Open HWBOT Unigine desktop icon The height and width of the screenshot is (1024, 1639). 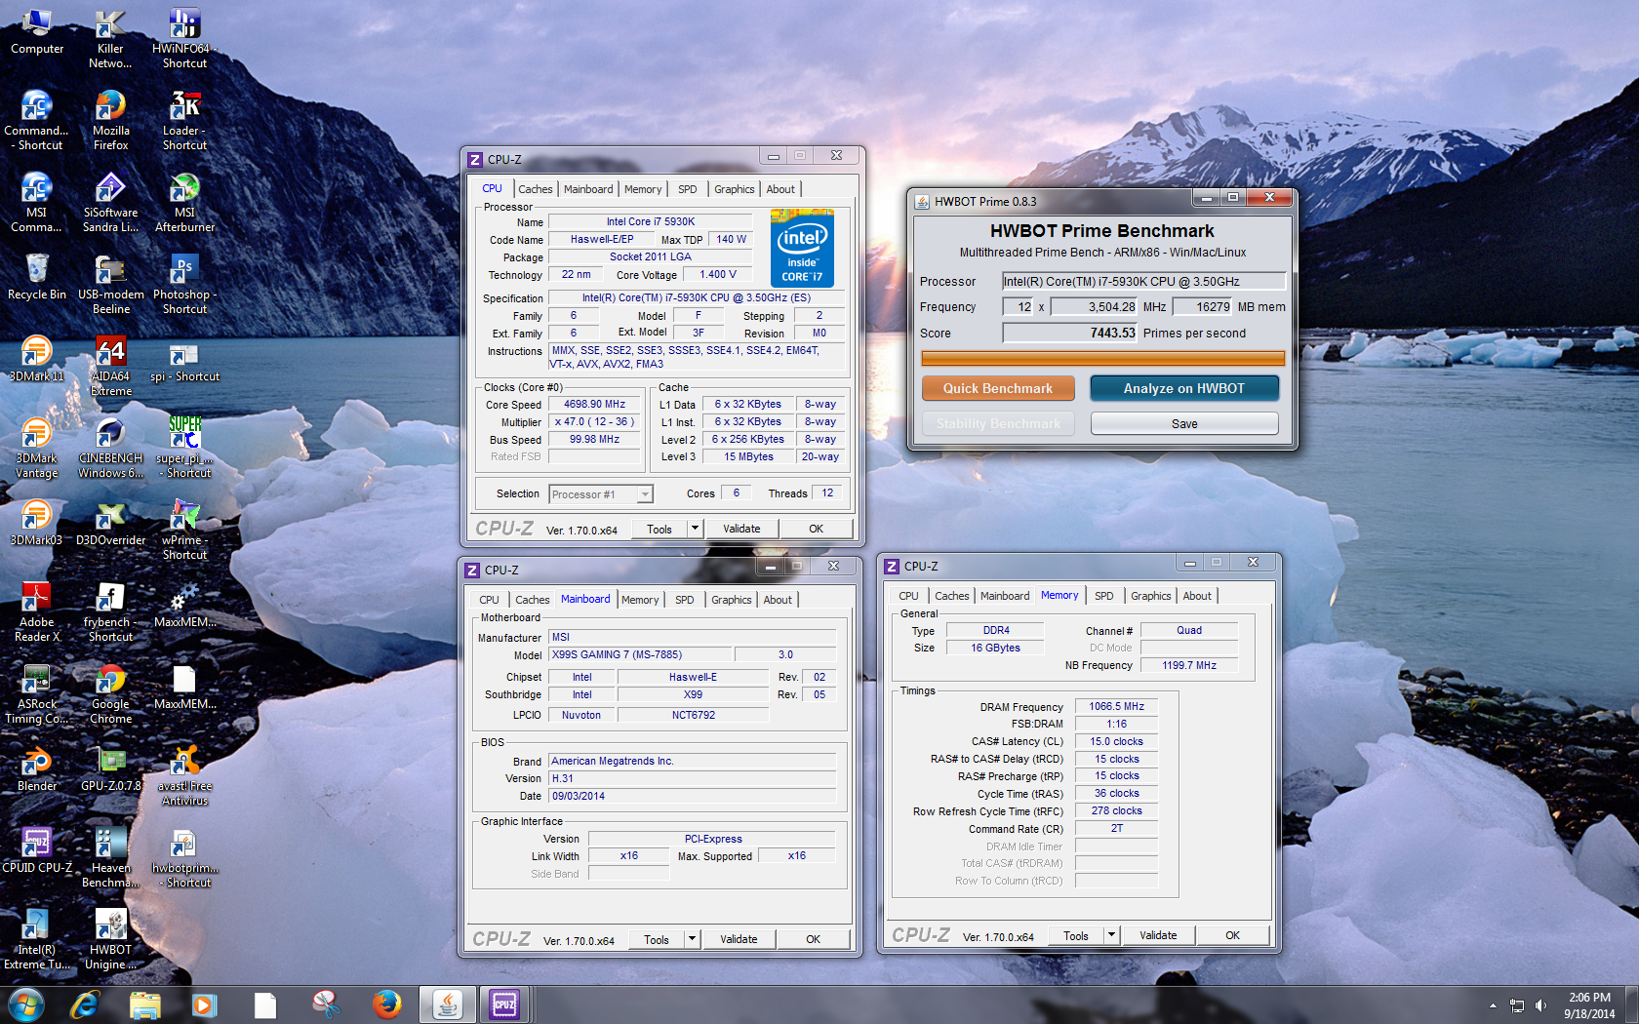click(x=110, y=940)
